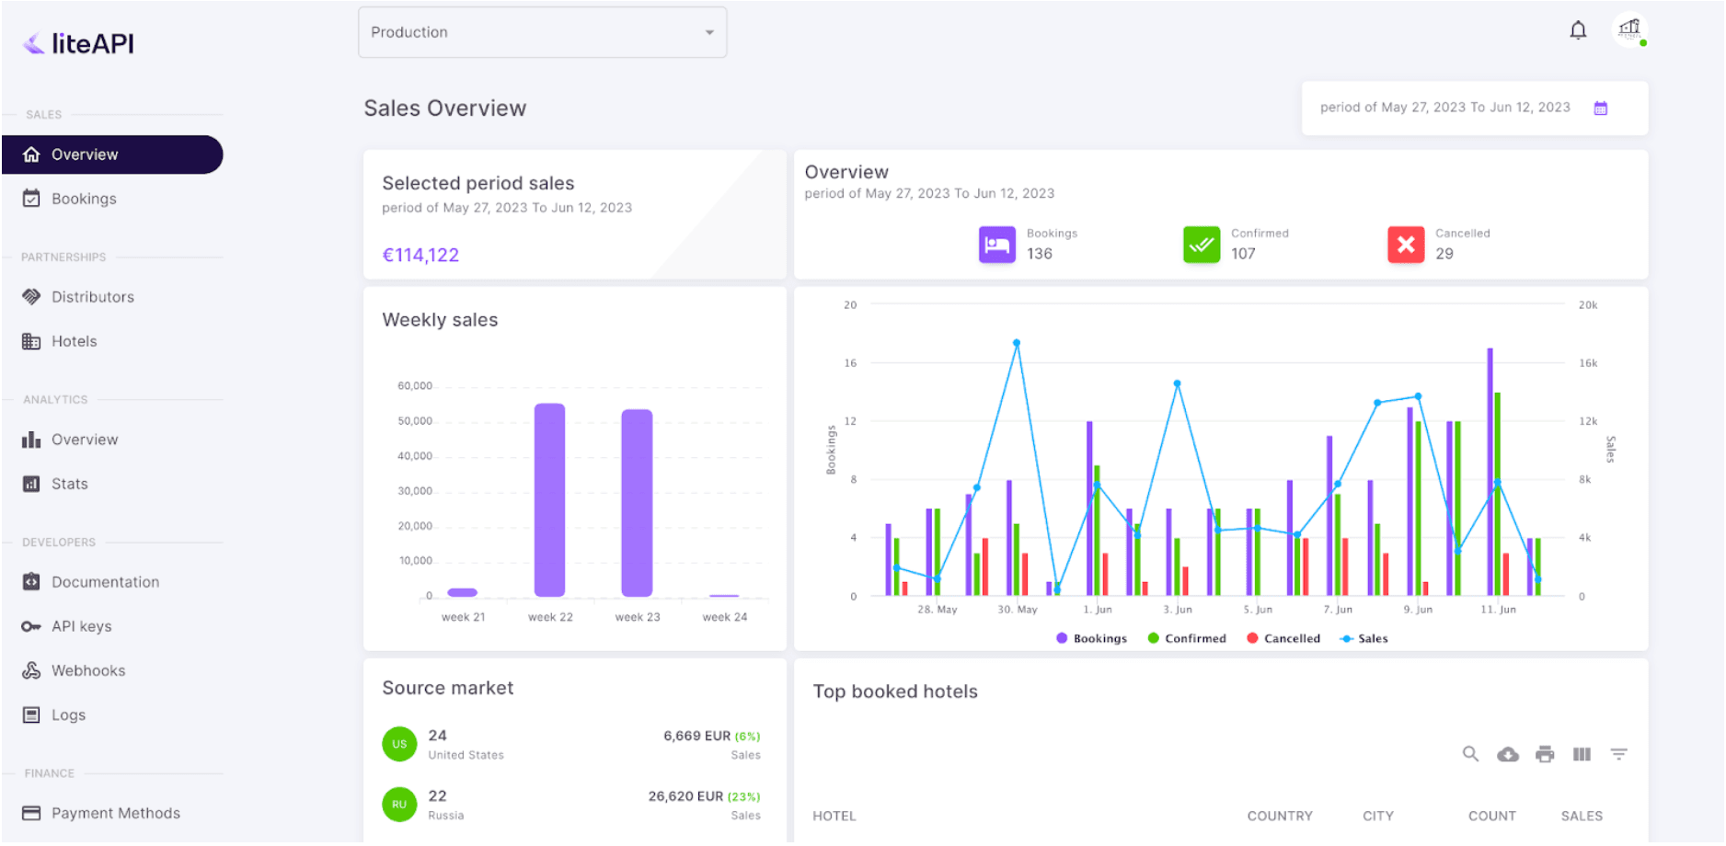This screenshot has height=846, width=1726.
Task: Click the week 22 bar in Weekly sales
Action: click(x=550, y=501)
